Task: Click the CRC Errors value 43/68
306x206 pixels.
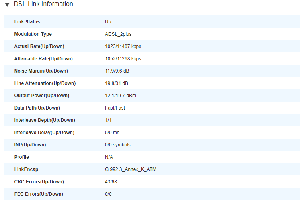Action: [111, 182]
